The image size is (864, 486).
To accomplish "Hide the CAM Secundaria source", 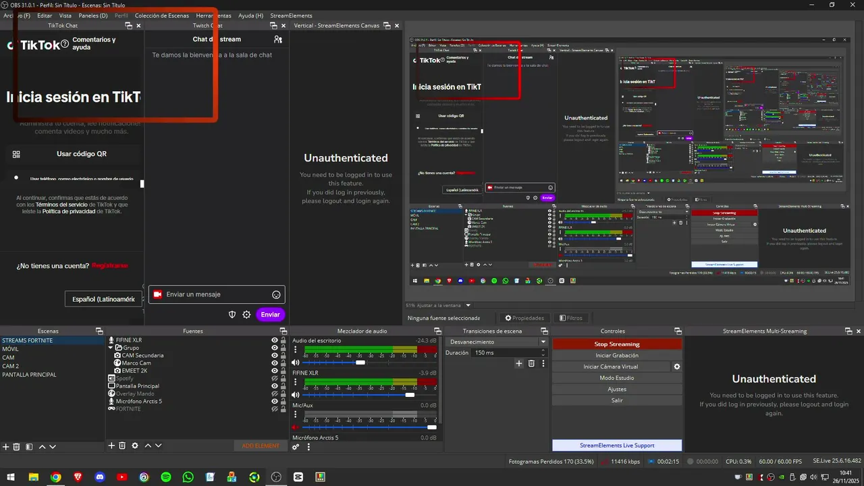I will (x=275, y=355).
